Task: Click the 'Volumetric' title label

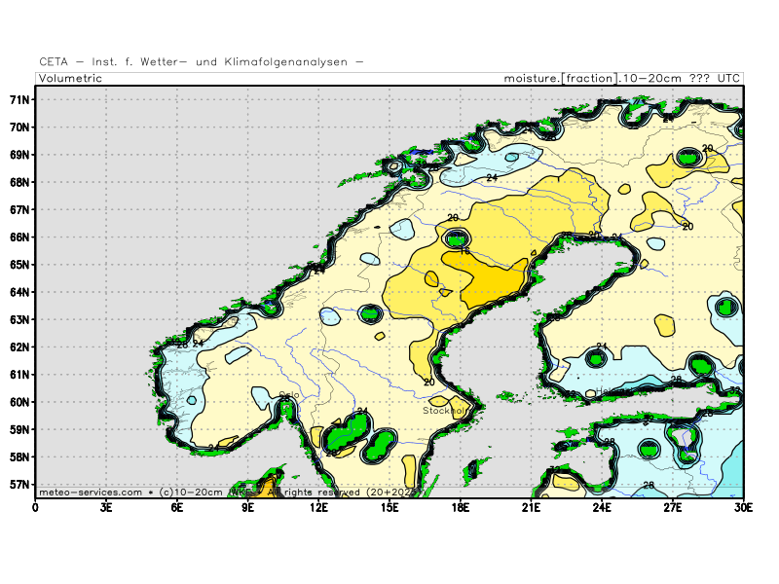Action: (x=70, y=79)
